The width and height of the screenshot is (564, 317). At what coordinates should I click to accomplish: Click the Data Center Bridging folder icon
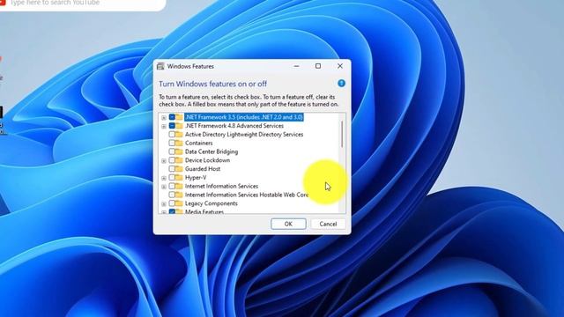pyautogui.click(x=179, y=151)
